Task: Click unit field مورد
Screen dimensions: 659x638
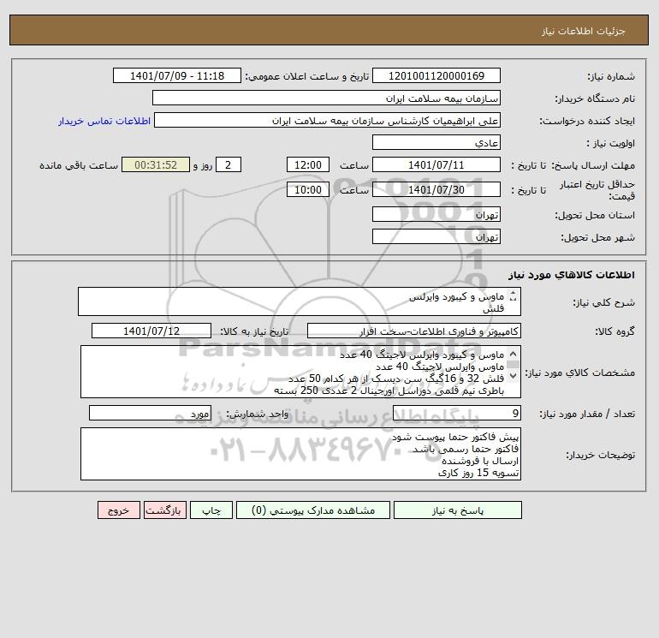Action: click(150, 414)
